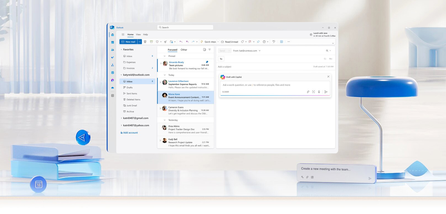Toggle the hamburger navigation pane button
The image size is (446, 214).
click(123, 35)
